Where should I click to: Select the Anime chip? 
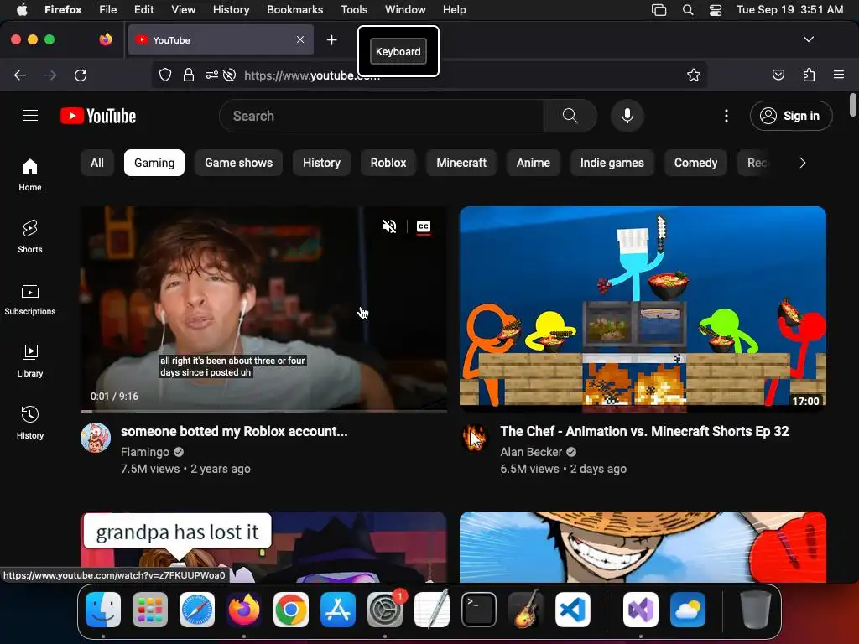[533, 163]
